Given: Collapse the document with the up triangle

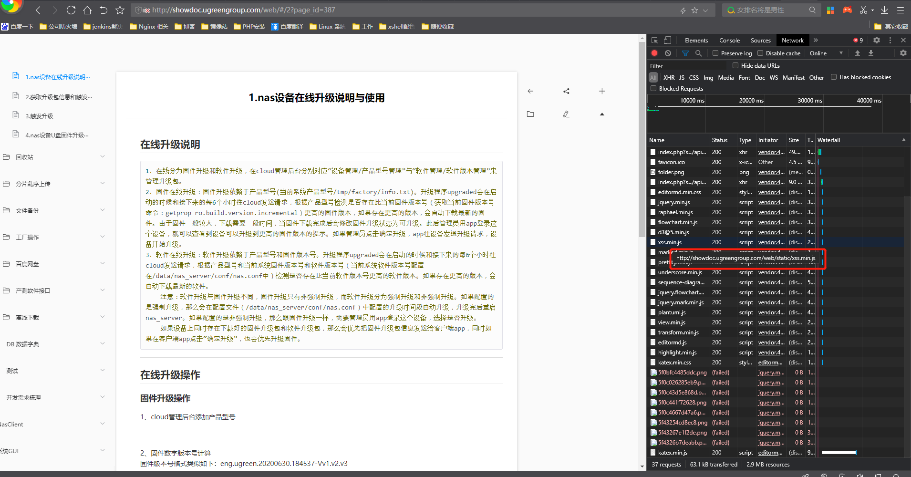Looking at the screenshot, I should pyautogui.click(x=601, y=114).
